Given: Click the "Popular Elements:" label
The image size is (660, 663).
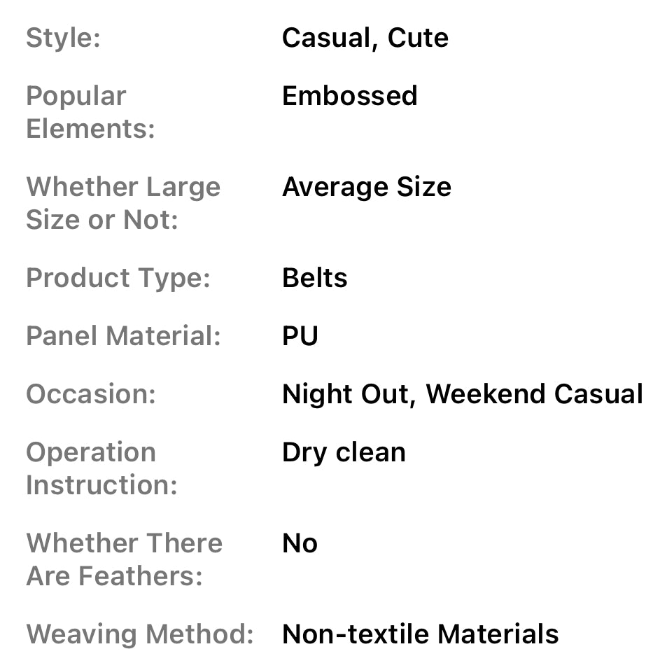Looking at the screenshot, I should (x=90, y=112).
